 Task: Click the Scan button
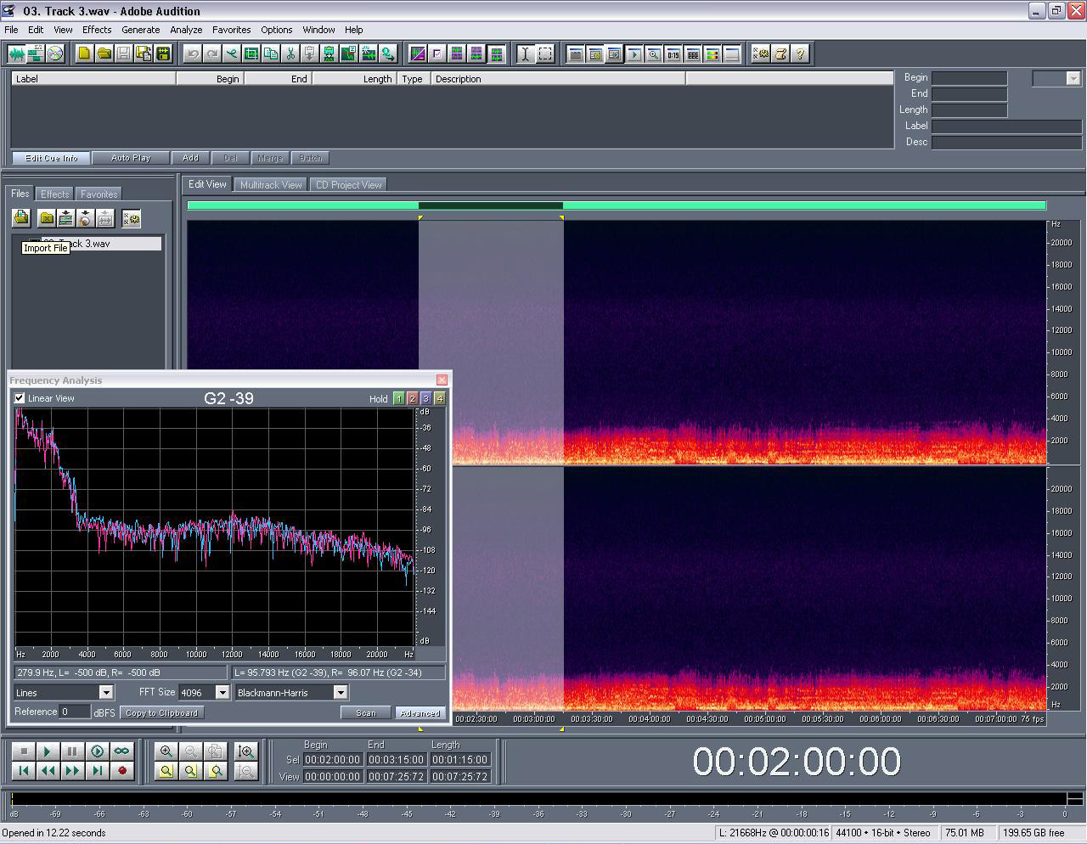(x=366, y=713)
